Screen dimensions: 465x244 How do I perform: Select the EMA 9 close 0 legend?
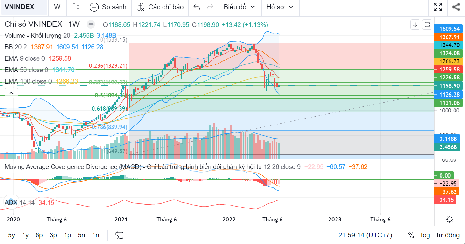pos(24,58)
